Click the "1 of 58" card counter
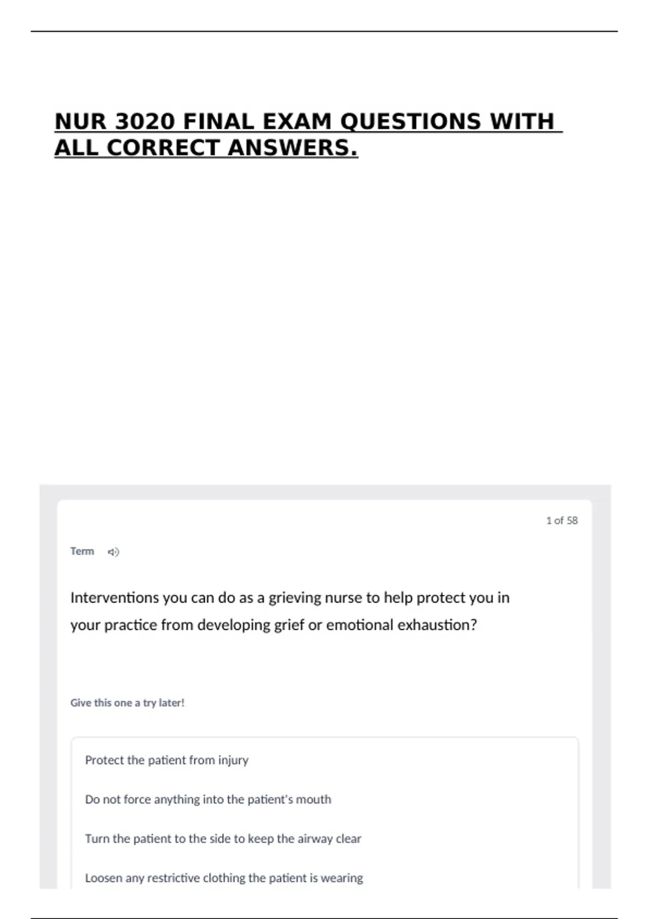The height and width of the screenshot is (919, 649). coord(562,521)
